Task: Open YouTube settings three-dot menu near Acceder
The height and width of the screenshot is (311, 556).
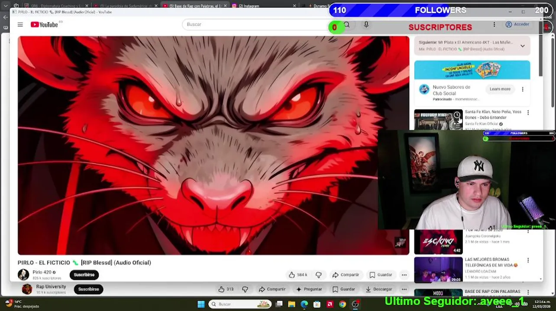Action: (x=494, y=25)
